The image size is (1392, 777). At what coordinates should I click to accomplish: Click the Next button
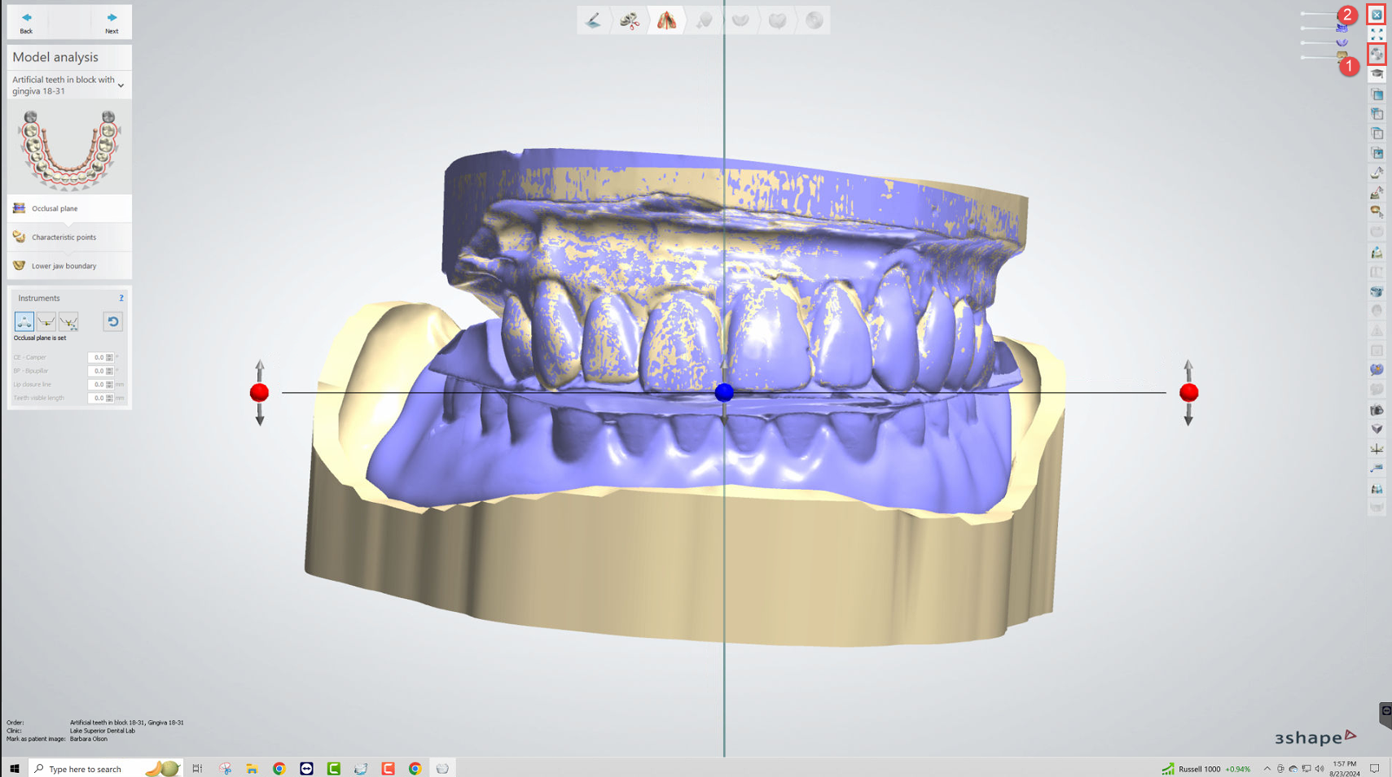click(112, 22)
